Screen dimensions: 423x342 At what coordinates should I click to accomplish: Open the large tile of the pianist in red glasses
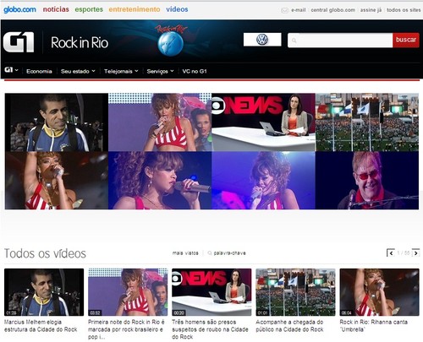367,181
